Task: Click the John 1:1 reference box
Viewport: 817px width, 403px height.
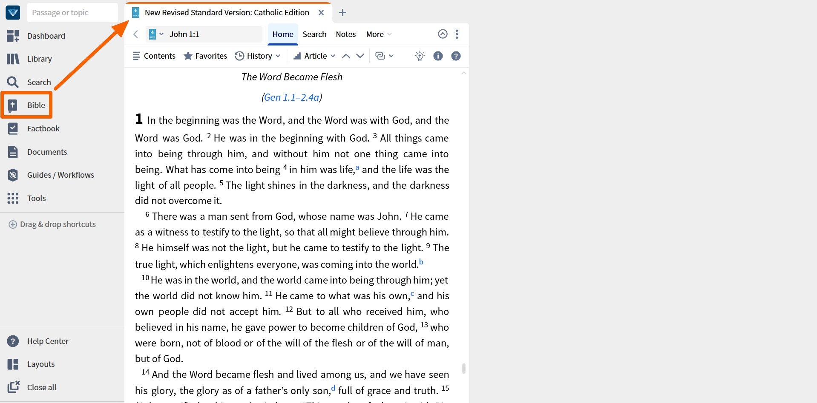Action: click(214, 34)
